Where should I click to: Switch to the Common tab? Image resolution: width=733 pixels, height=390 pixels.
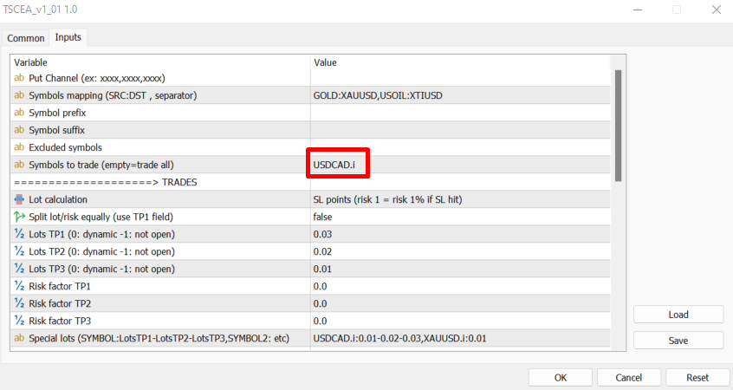26,38
